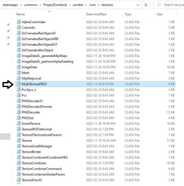Click the PNGDecoder file icon
The image size is (184, 186).
pos(18,112)
